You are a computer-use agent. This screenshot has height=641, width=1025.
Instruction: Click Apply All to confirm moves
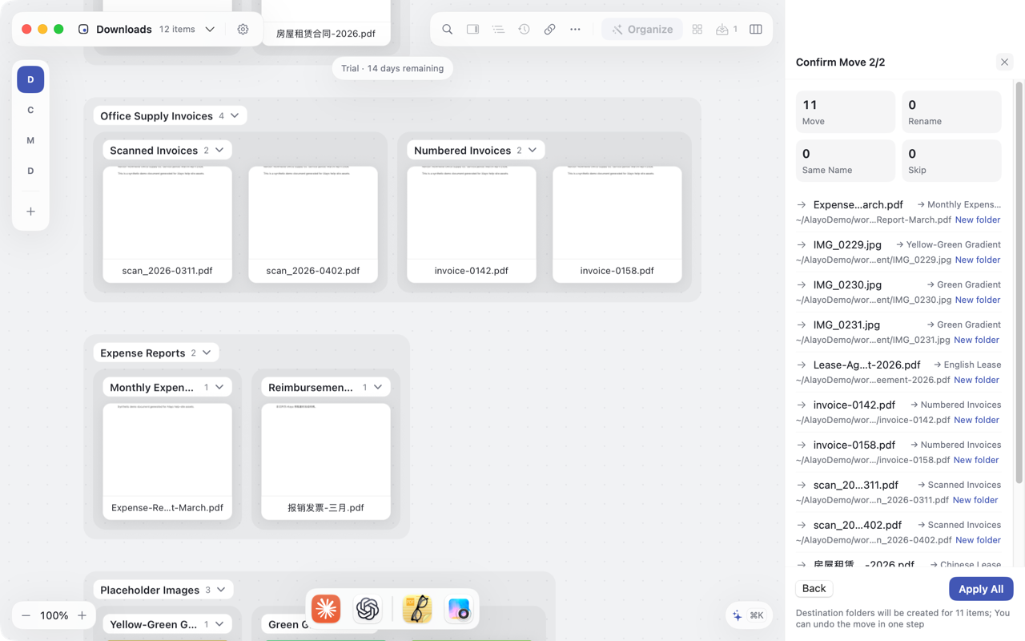pos(981,589)
